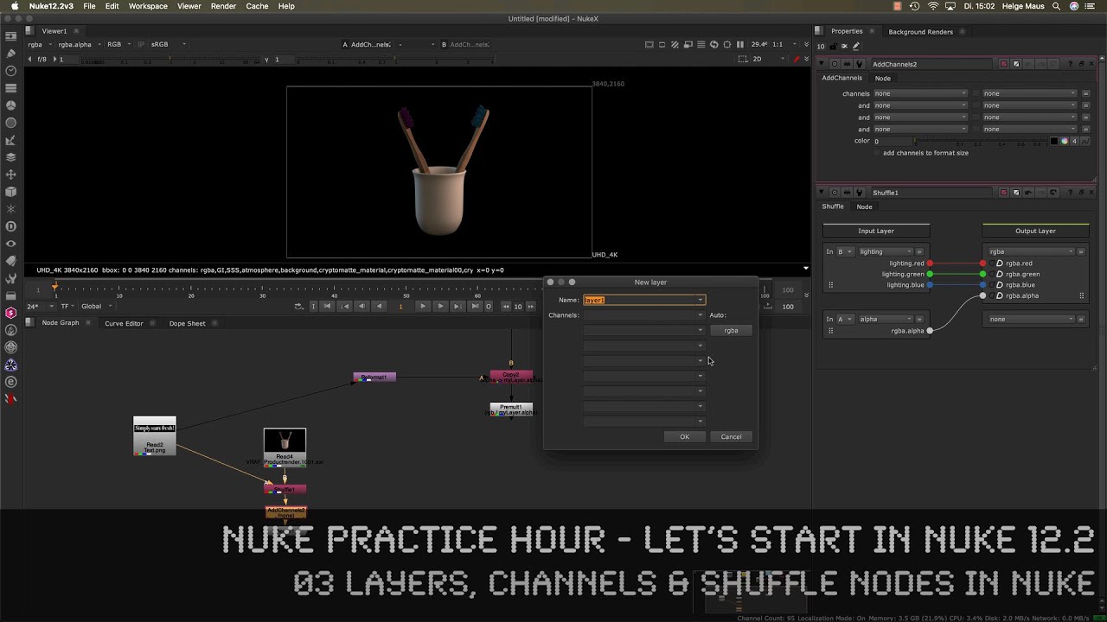Click animation curve icon beside color knob

[1085, 141]
